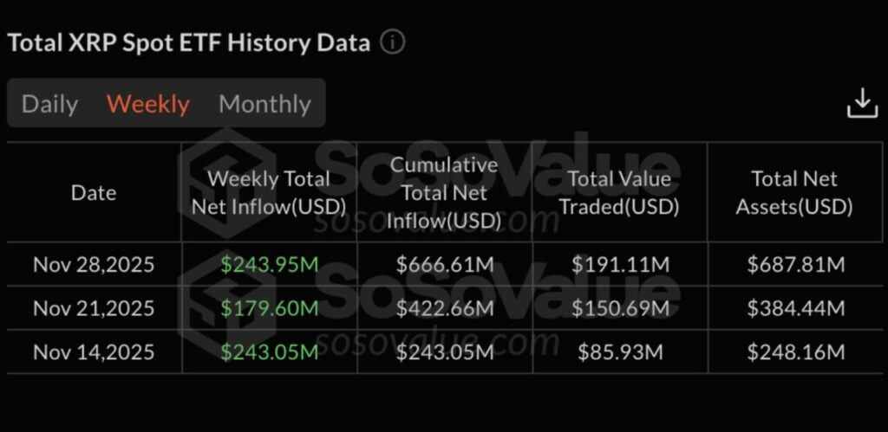Image resolution: width=888 pixels, height=432 pixels.
Task: Switch to the Daily tab
Action: 49,104
